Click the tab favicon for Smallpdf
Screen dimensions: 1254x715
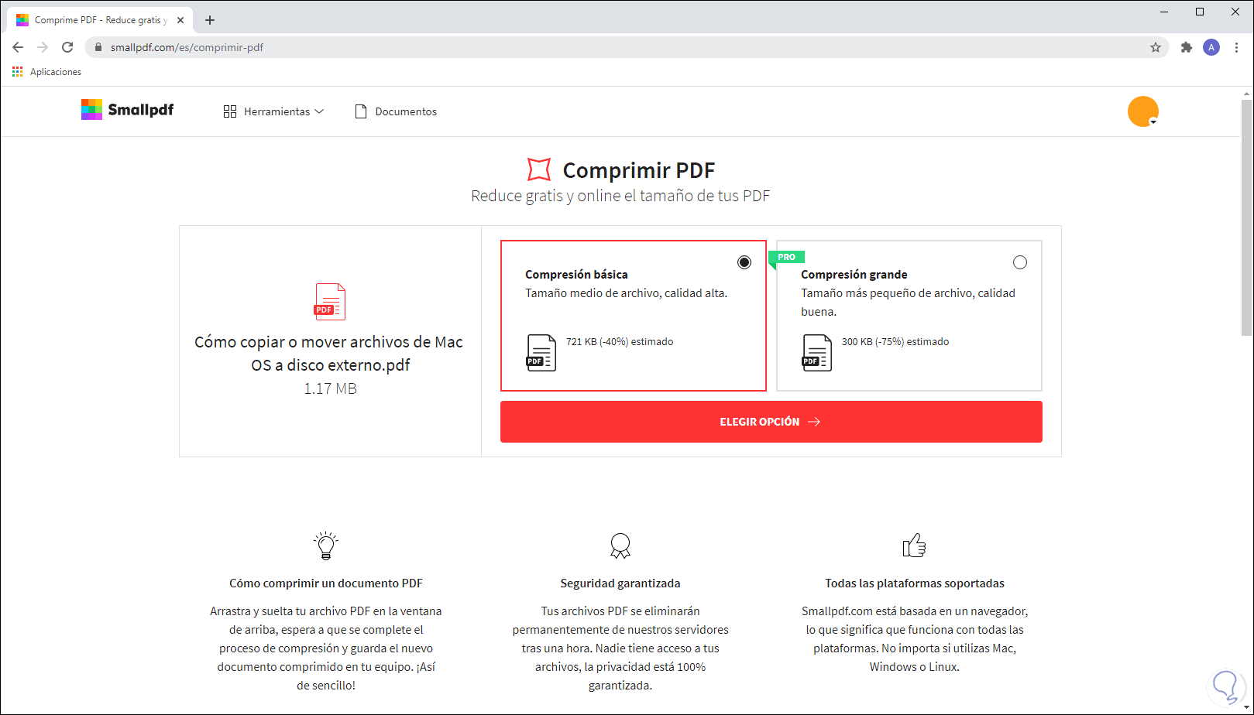pos(22,20)
